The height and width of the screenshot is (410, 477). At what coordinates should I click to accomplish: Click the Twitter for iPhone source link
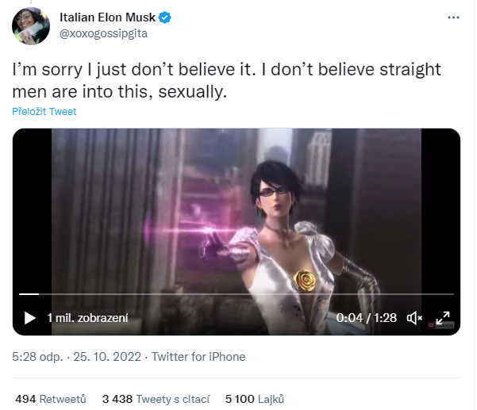tap(198, 357)
